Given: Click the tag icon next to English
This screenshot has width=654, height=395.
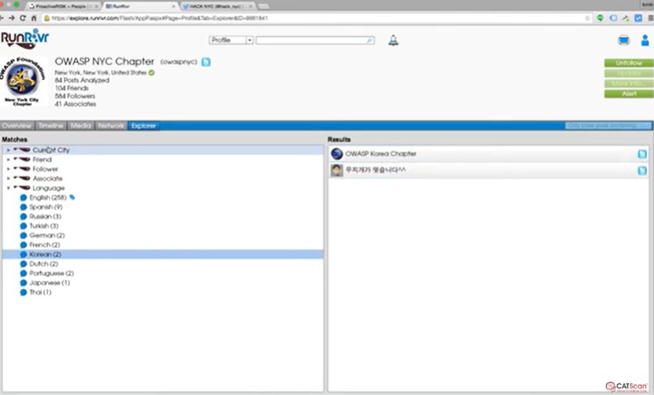Looking at the screenshot, I should point(72,197).
